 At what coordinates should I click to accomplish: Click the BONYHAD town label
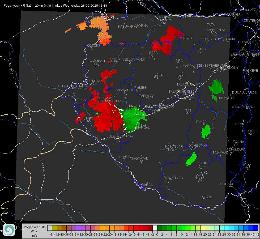click(220, 152)
